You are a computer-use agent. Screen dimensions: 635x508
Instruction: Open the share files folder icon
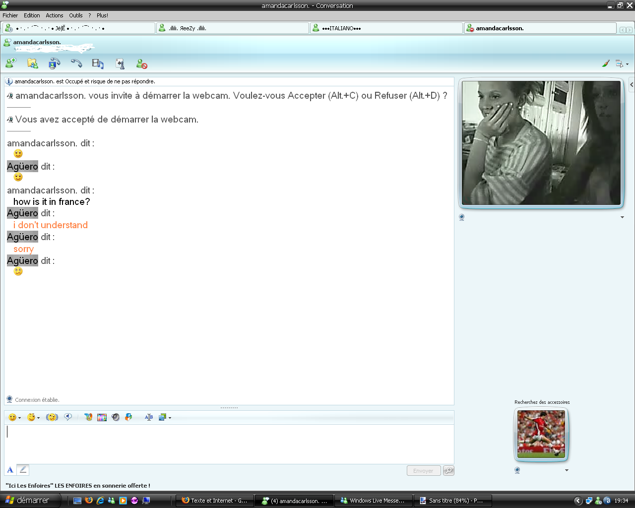click(x=33, y=63)
